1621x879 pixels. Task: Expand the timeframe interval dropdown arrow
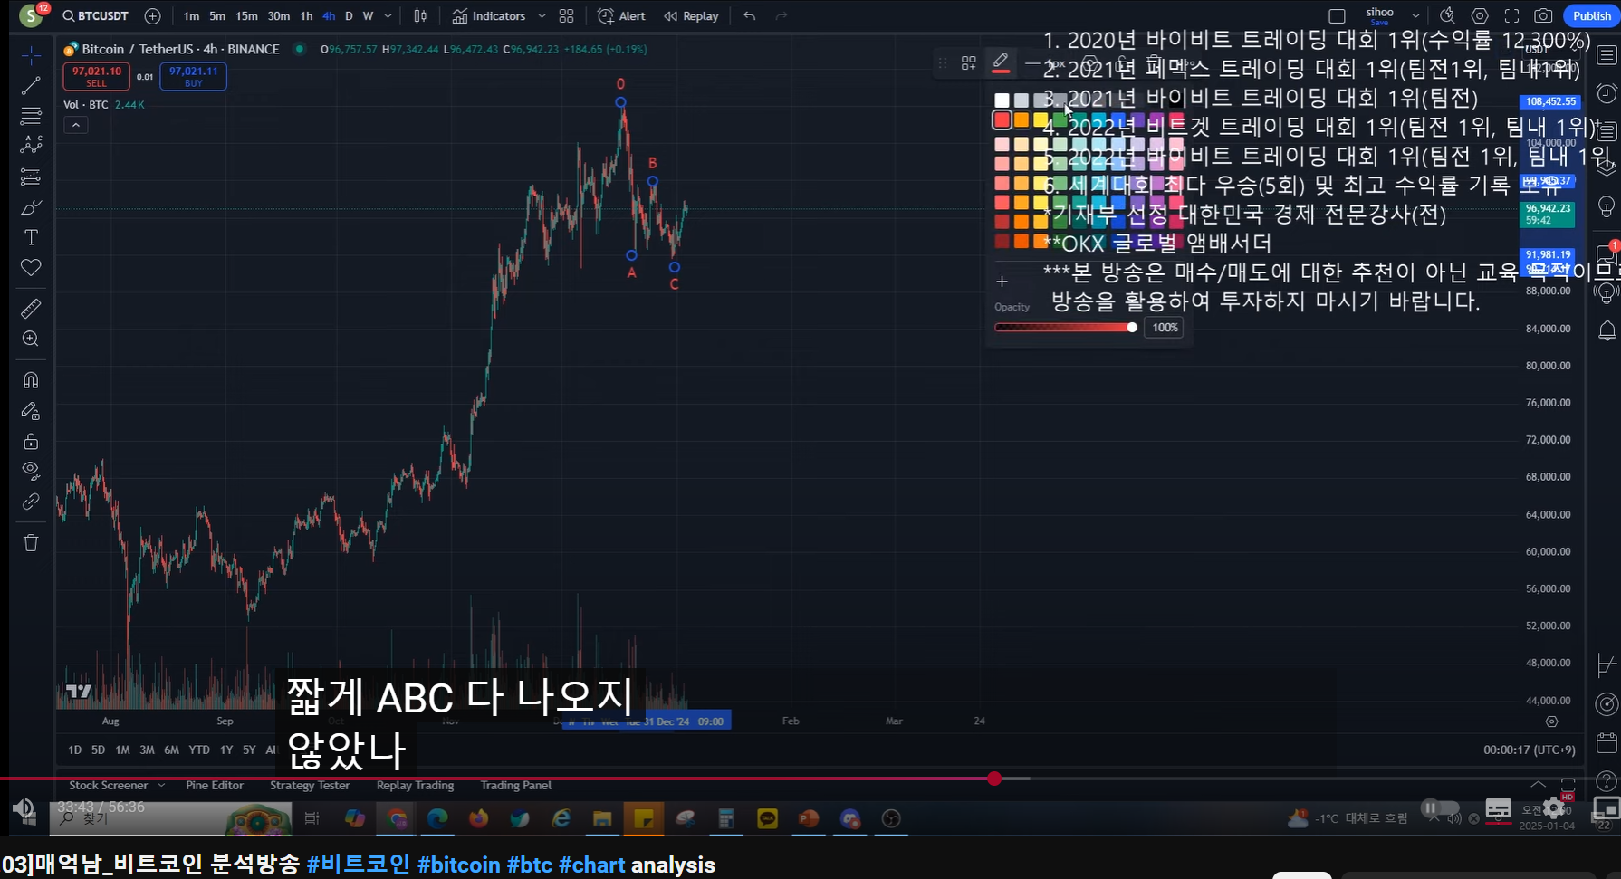point(388,15)
